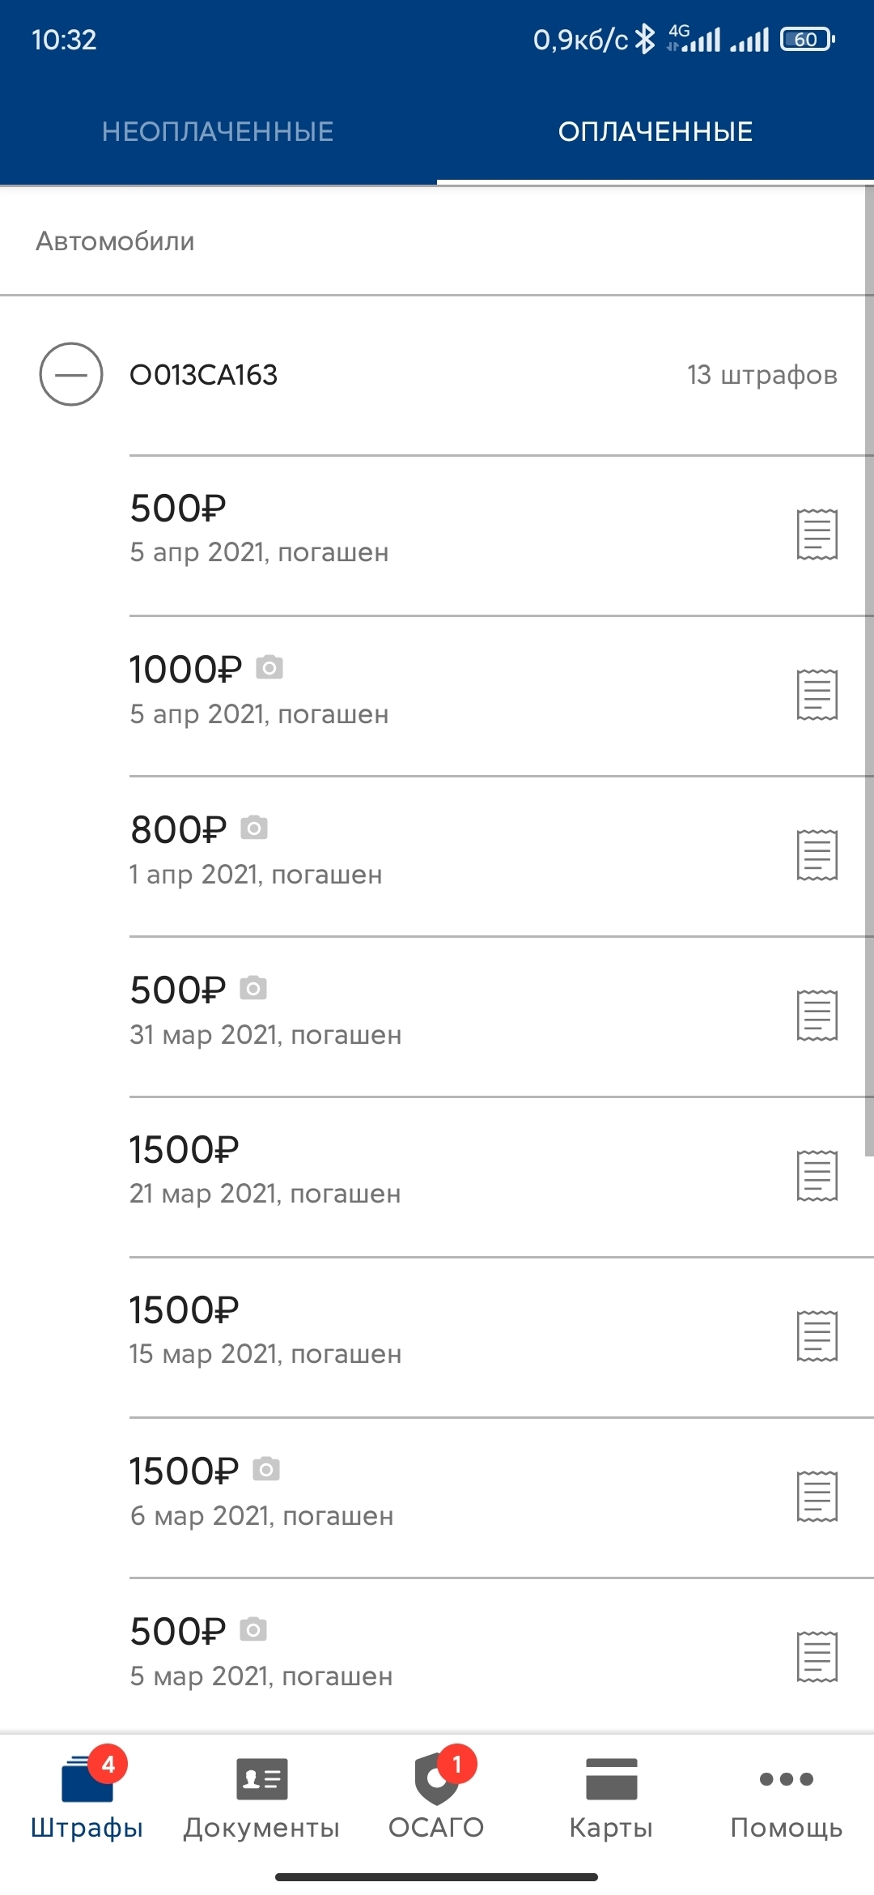This screenshot has width=874, height=1895.
Task: Show photo of the 1000₽ fine
Action: 269,668
